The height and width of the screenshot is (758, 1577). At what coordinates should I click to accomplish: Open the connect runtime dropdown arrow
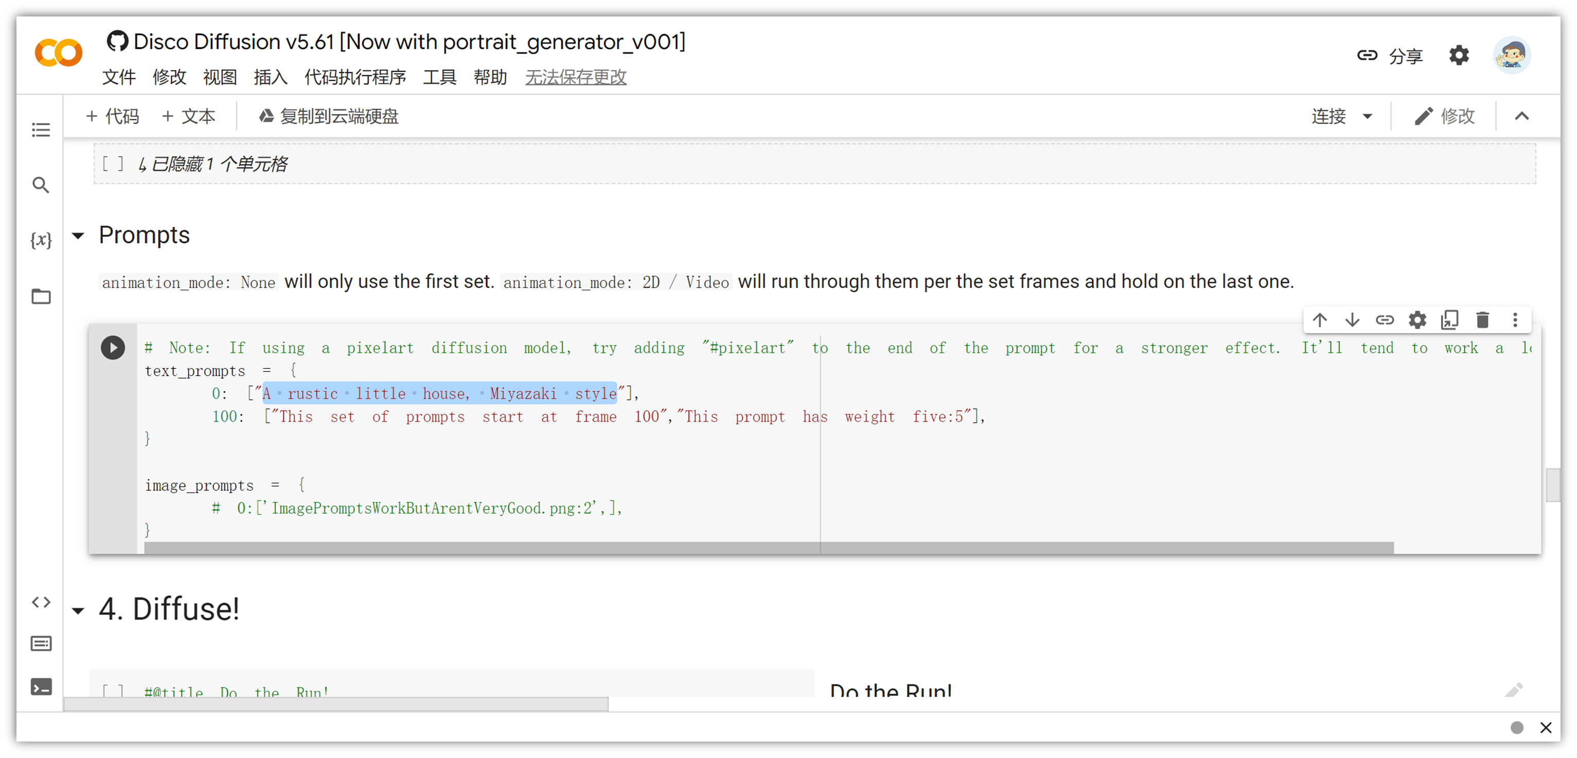tap(1367, 116)
